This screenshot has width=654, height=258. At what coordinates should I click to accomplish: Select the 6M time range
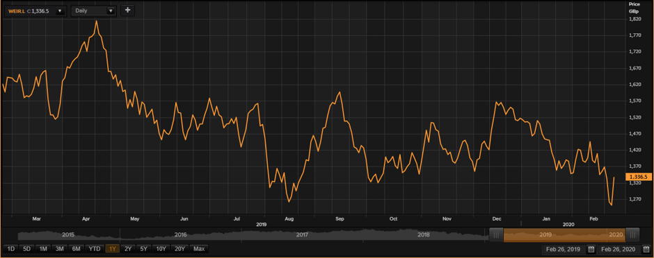click(x=76, y=249)
